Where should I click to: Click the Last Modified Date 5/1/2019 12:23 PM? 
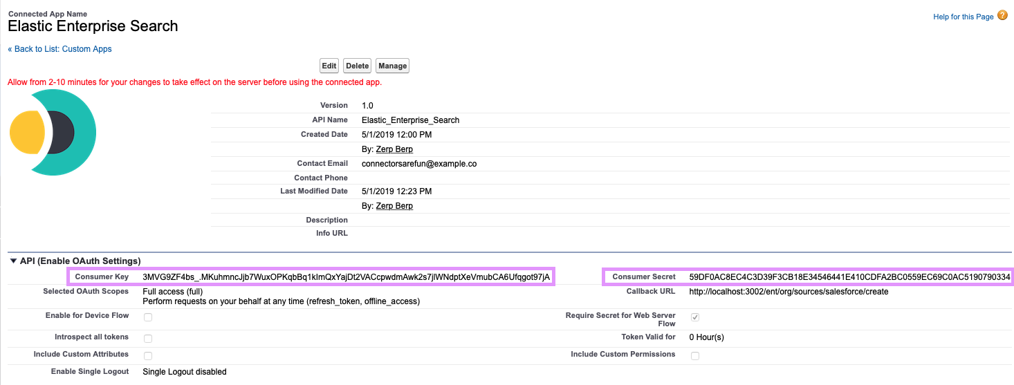click(396, 191)
